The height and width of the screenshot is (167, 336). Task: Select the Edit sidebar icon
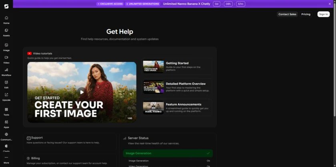pyautogui.click(x=6, y=84)
